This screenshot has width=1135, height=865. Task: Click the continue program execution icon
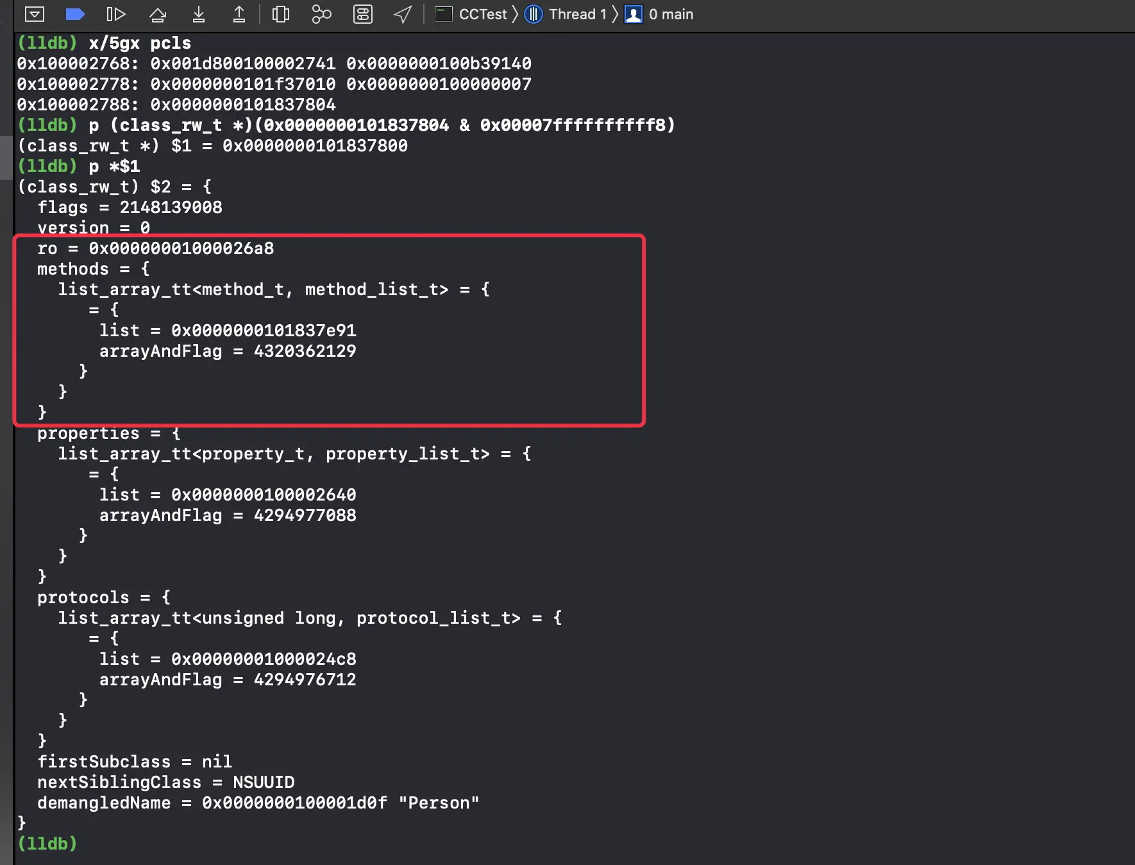[116, 14]
